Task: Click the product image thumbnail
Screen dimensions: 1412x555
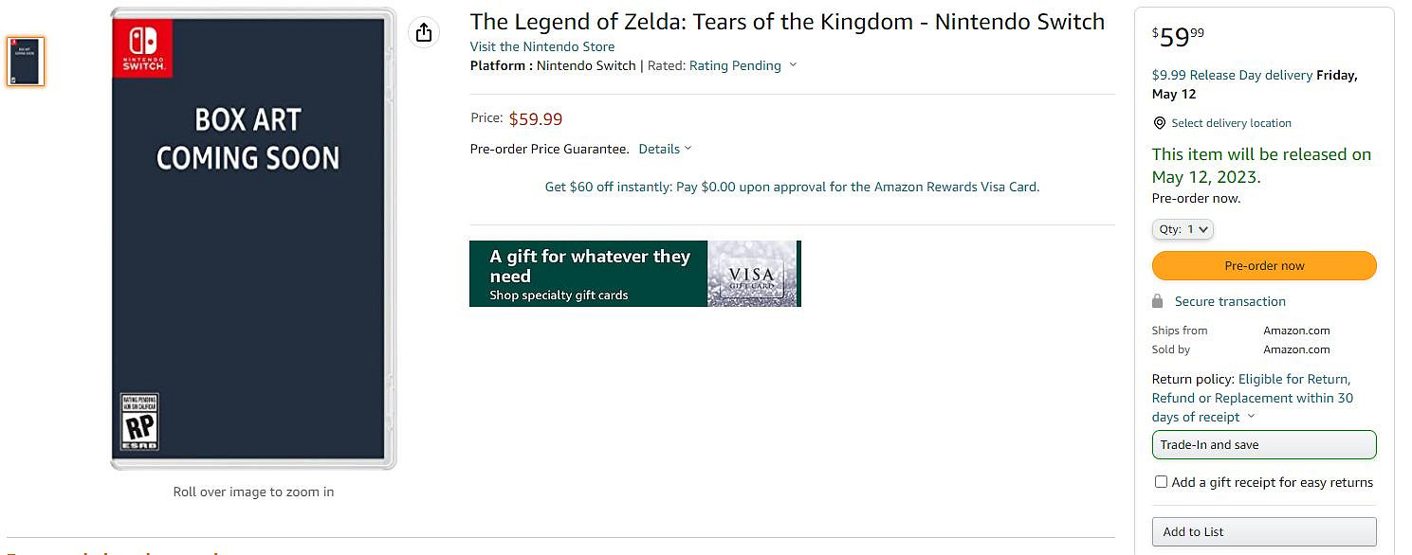Action: pos(26,62)
